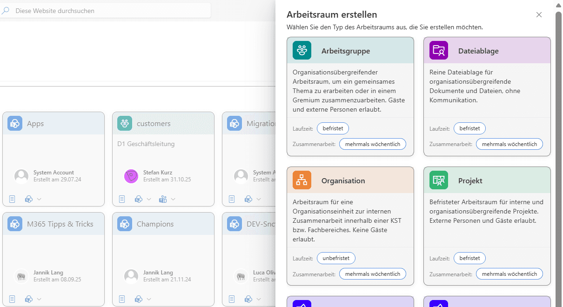The width and height of the screenshot is (563, 307).
Task: Click the document icon on the Migration card
Action: tap(232, 199)
